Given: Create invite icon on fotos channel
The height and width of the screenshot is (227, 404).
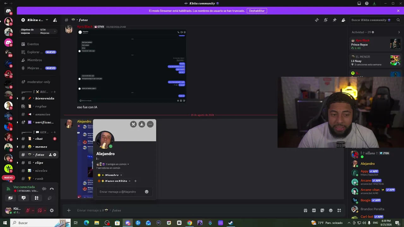Looking at the screenshot, I should pos(50,155).
